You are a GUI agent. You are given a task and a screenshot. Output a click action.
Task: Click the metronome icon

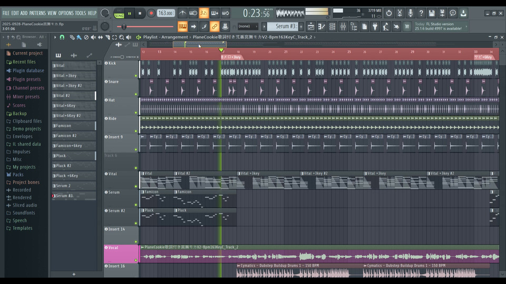(182, 13)
